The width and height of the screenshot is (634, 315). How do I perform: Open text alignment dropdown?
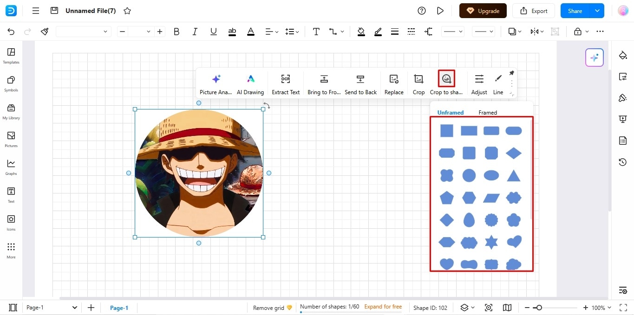point(272,32)
